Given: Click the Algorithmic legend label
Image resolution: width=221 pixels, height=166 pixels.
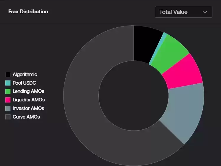Looking at the screenshot, I should 25,74.
